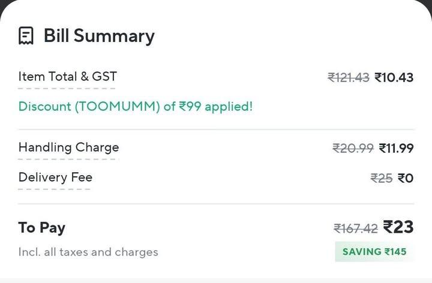Click the ₹10.43 discounted item total
This screenshot has width=432, height=283.
[394, 77]
